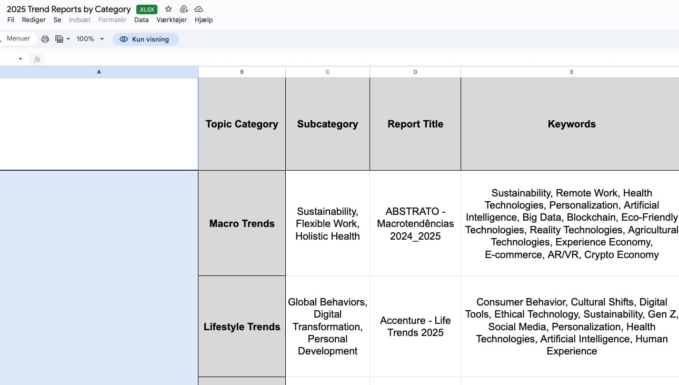Select column A header
The height and width of the screenshot is (385, 679).
pos(99,72)
